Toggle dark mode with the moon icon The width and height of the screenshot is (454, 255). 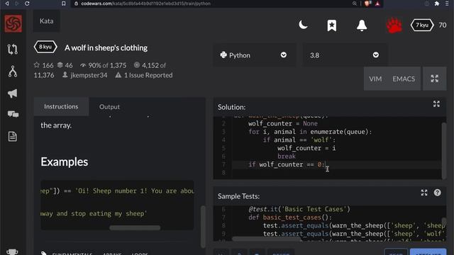click(303, 25)
